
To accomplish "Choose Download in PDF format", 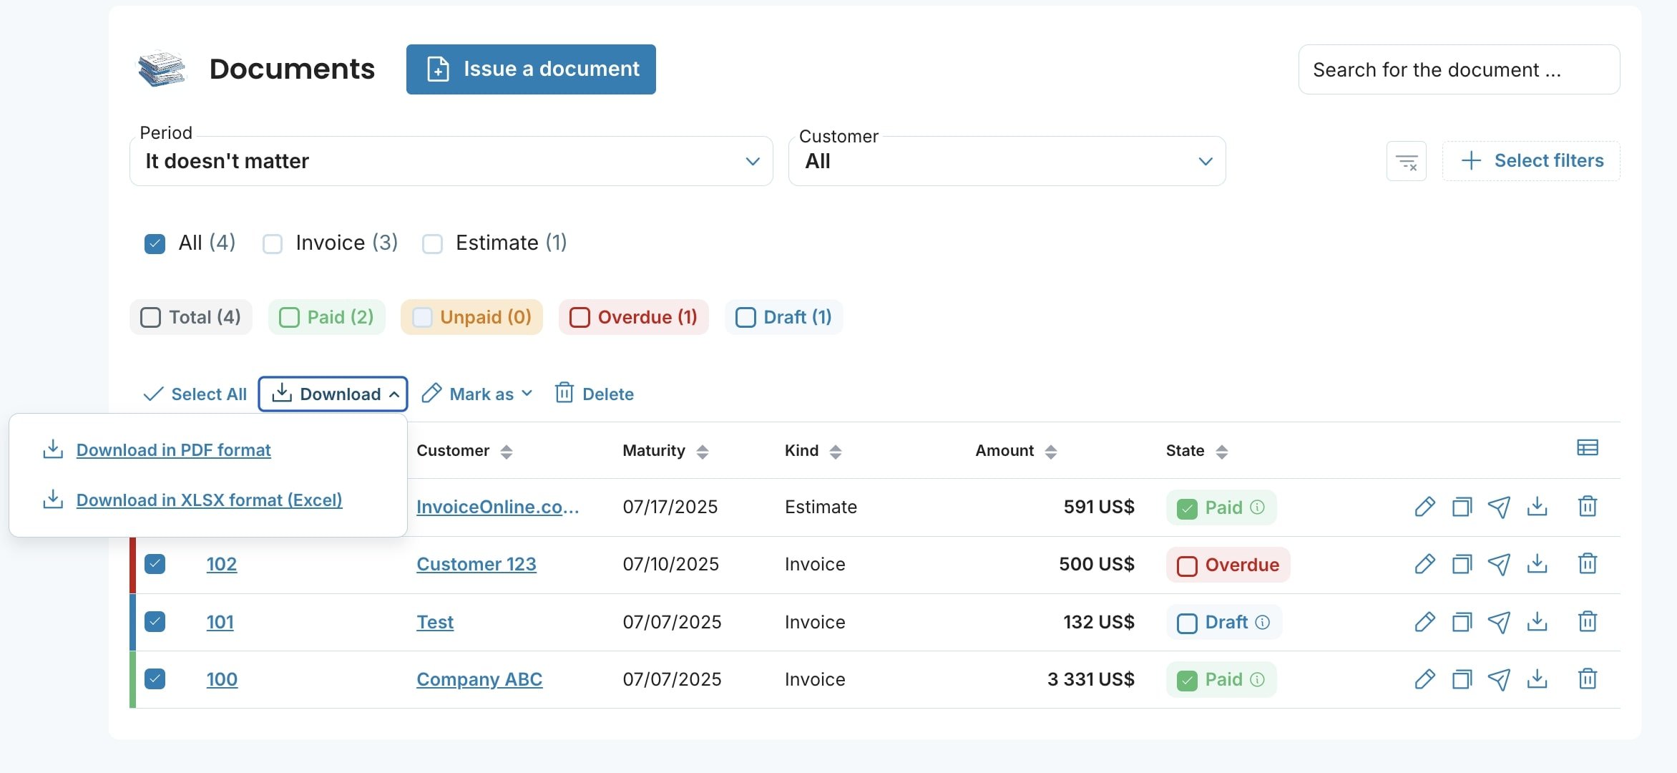I will coord(173,450).
